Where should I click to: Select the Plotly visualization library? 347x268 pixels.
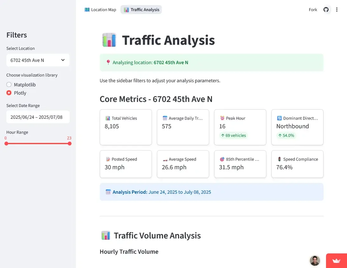coord(10,93)
